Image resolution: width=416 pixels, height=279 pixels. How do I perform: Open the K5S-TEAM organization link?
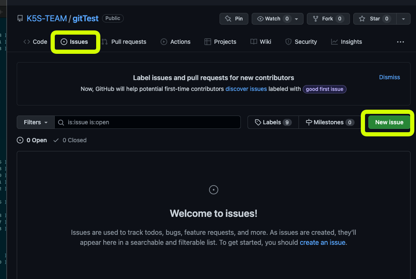(47, 18)
